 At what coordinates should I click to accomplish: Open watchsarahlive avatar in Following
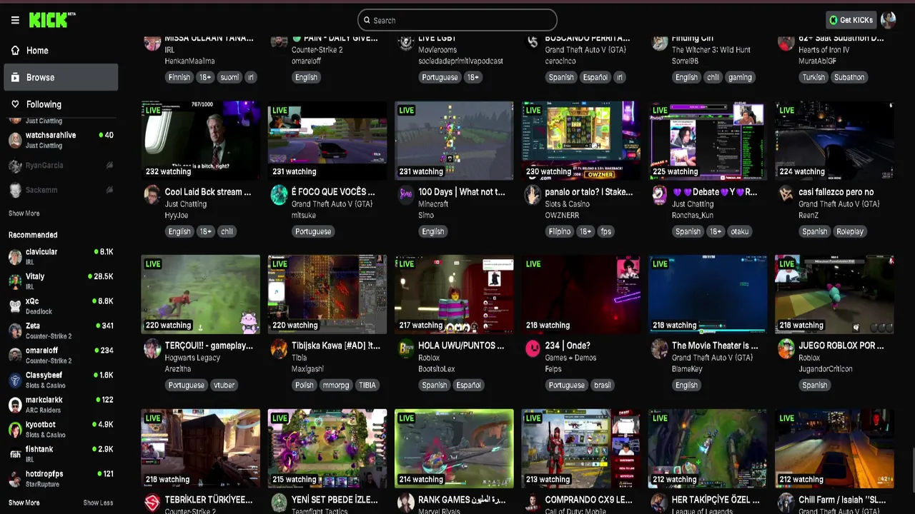tap(15, 140)
